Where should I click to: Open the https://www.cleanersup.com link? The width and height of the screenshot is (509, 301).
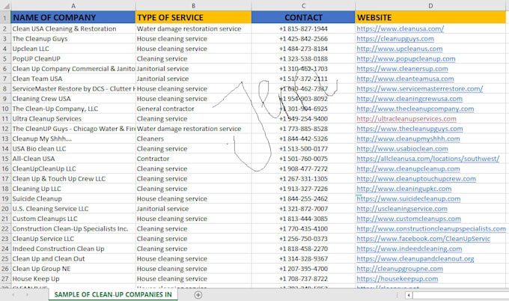point(402,69)
